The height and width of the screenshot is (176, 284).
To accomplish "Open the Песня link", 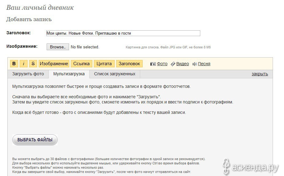I will click(204, 64).
